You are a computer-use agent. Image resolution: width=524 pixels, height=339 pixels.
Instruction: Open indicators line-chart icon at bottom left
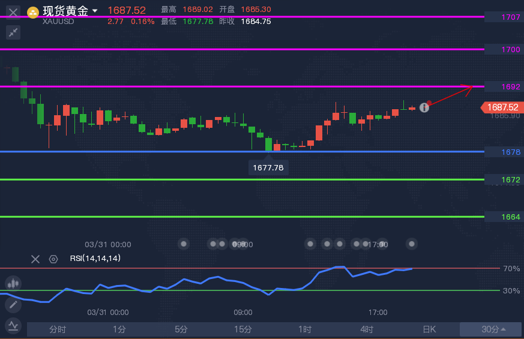tap(13, 326)
